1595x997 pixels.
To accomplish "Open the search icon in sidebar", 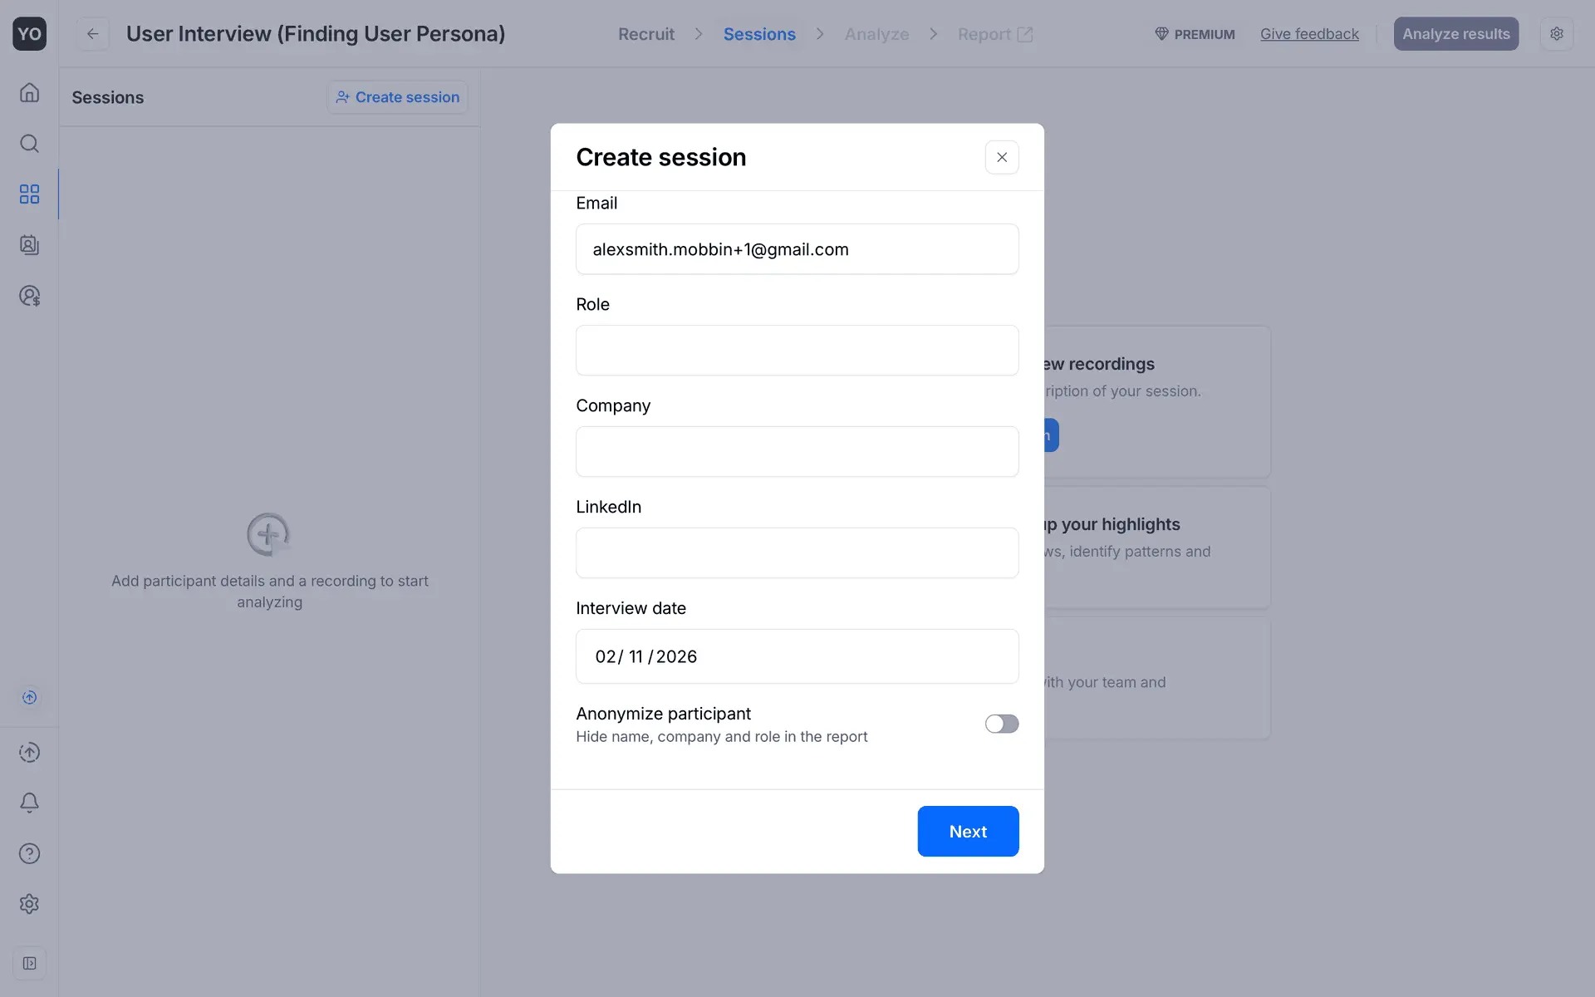I will point(29,144).
